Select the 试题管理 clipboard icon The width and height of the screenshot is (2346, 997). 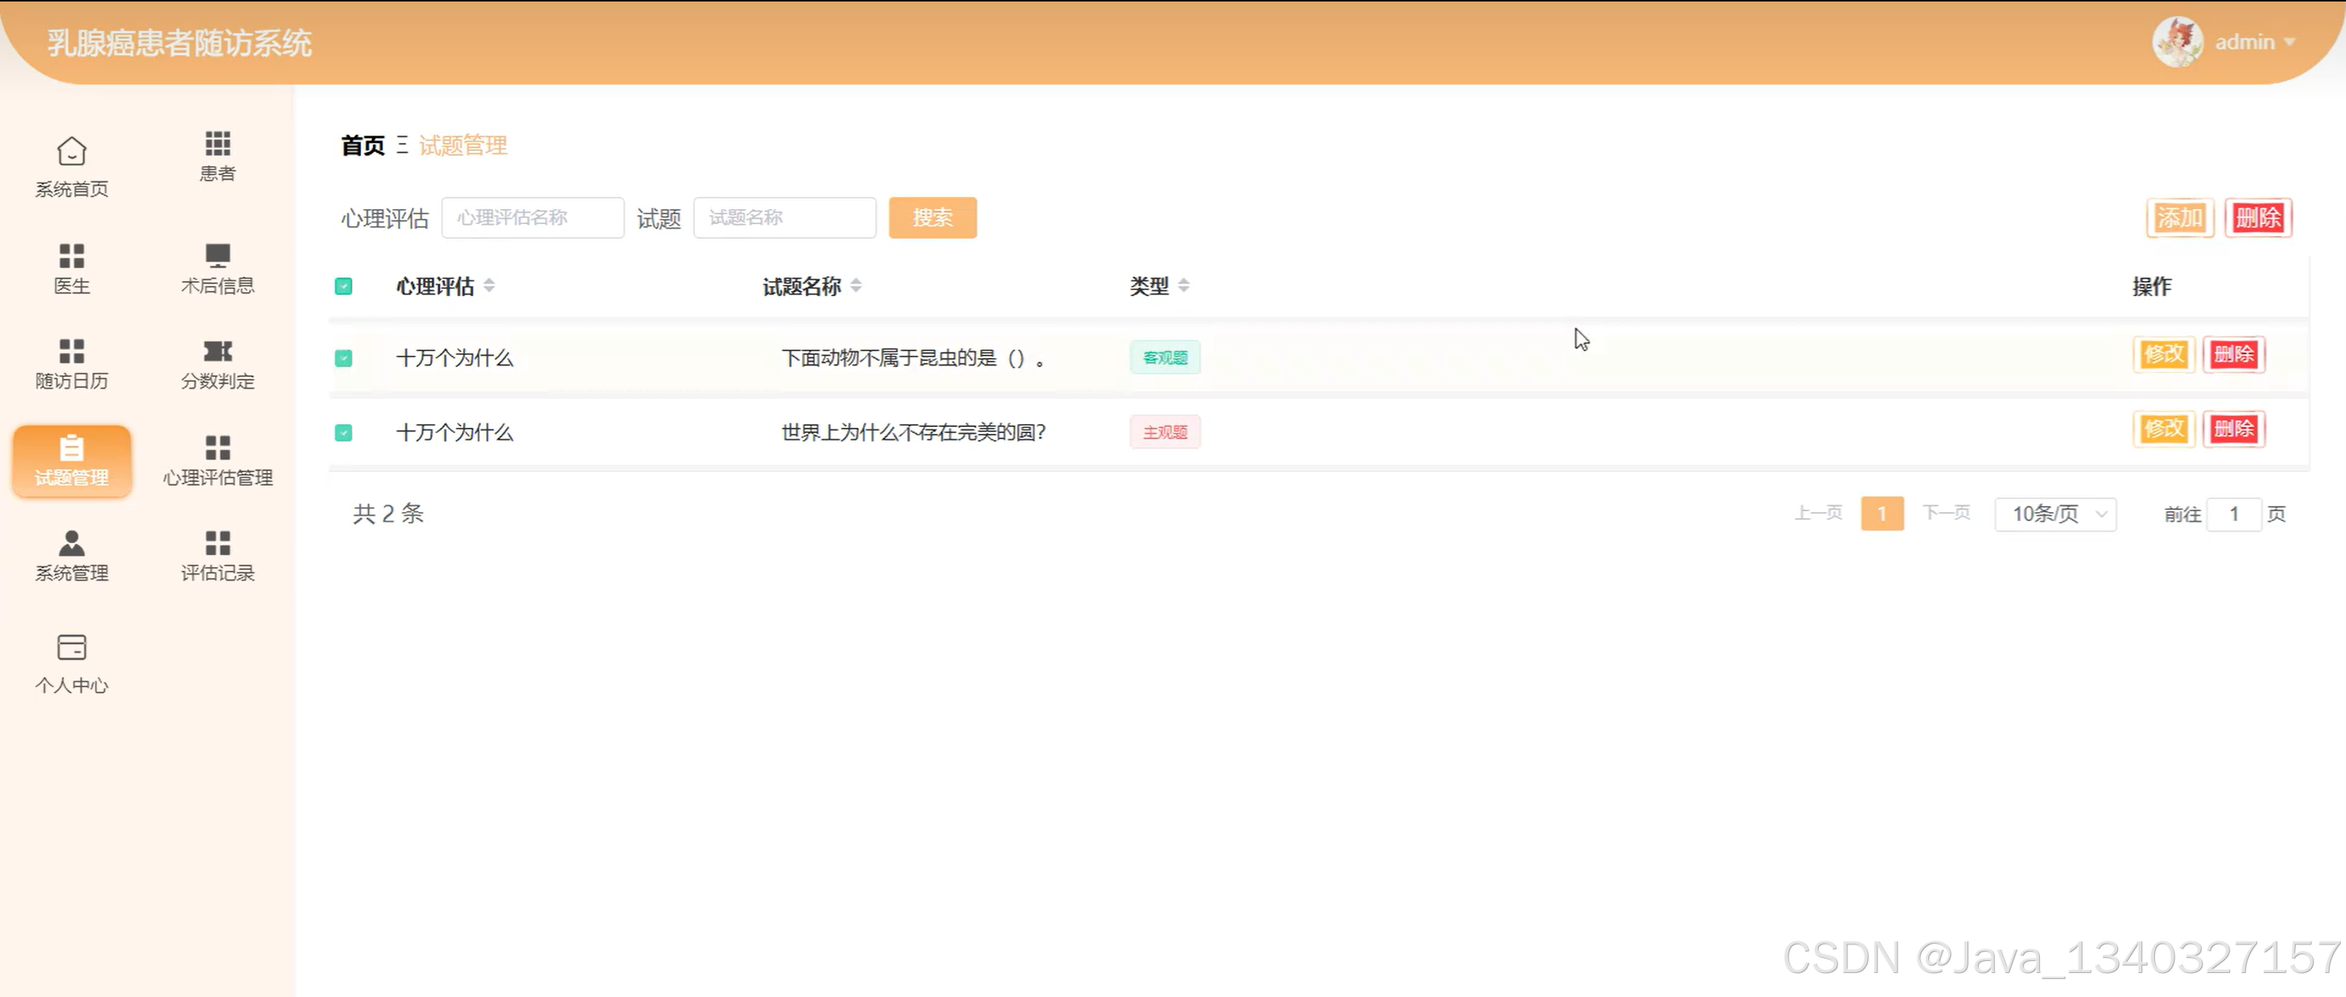point(71,447)
